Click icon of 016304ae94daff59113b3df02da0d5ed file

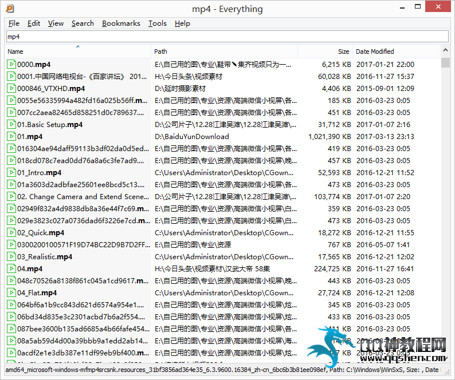coord(11,148)
